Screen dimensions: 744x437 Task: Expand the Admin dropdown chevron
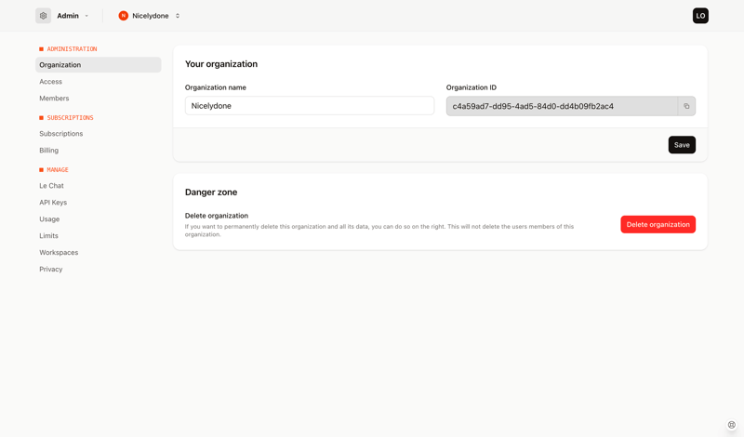(86, 16)
